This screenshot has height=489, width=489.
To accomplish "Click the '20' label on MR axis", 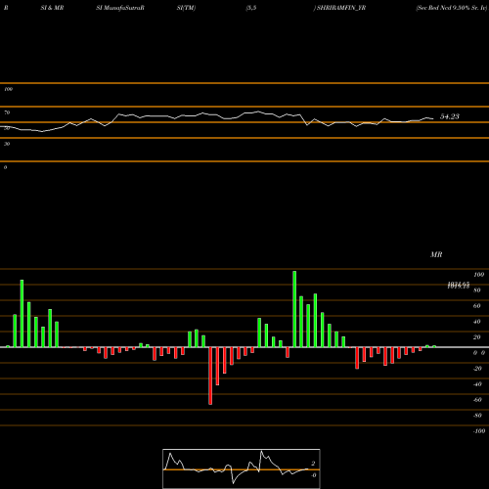I will click(477, 337).
